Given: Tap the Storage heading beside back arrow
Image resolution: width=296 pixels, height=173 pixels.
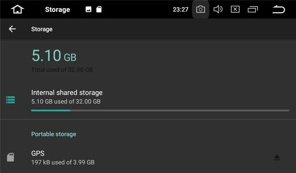Looking at the screenshot, I should 42,29.
